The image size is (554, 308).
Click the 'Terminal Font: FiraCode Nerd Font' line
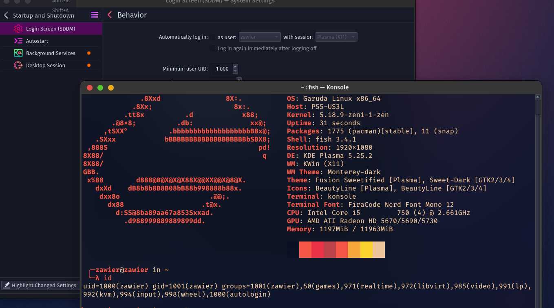tap(370, 205)
